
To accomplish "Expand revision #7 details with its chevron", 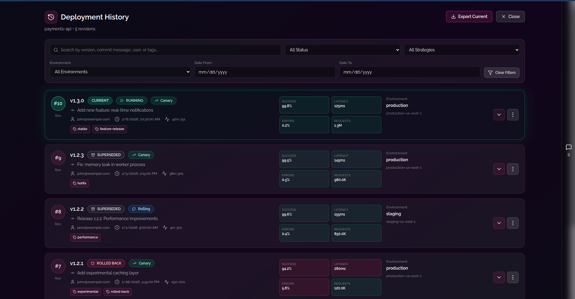I will point(499,277).
